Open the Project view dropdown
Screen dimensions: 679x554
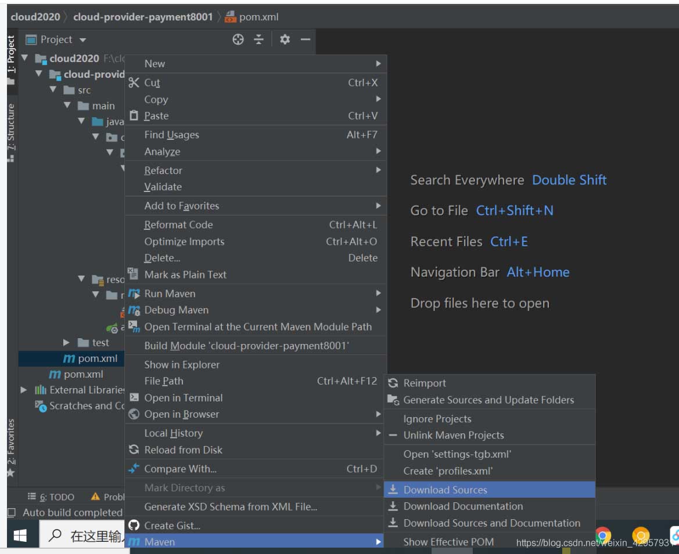82,40
